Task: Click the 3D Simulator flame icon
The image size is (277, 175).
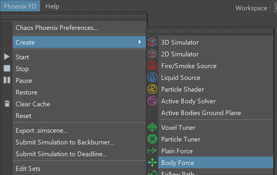Action: (x=152, y=42)
